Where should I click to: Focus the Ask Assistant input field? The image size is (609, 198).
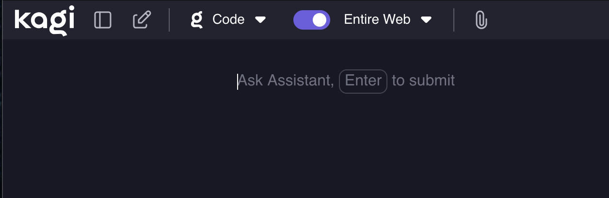286,81
